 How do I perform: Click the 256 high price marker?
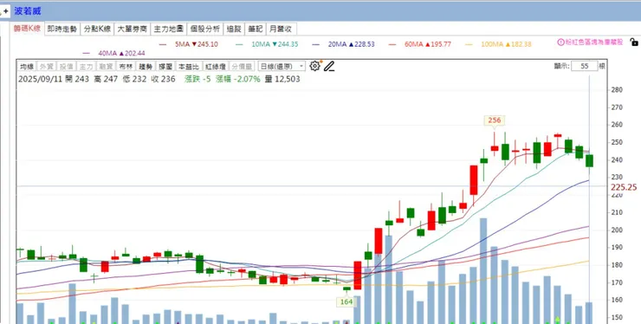pyautogui.click(x=495, y=120)
